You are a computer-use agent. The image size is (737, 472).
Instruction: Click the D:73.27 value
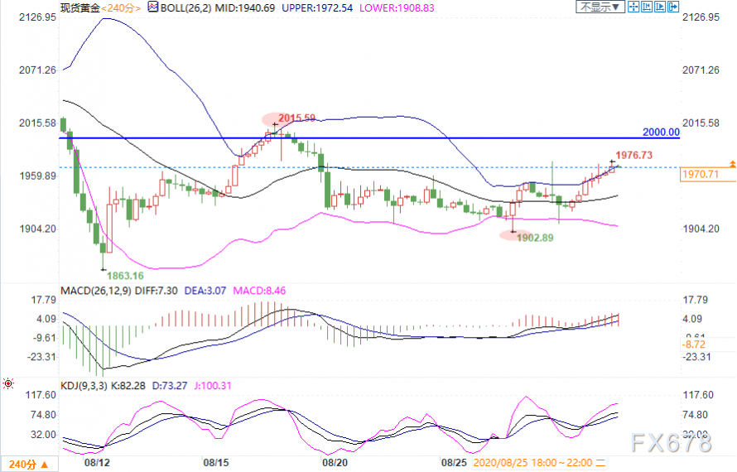coord(170,386)
